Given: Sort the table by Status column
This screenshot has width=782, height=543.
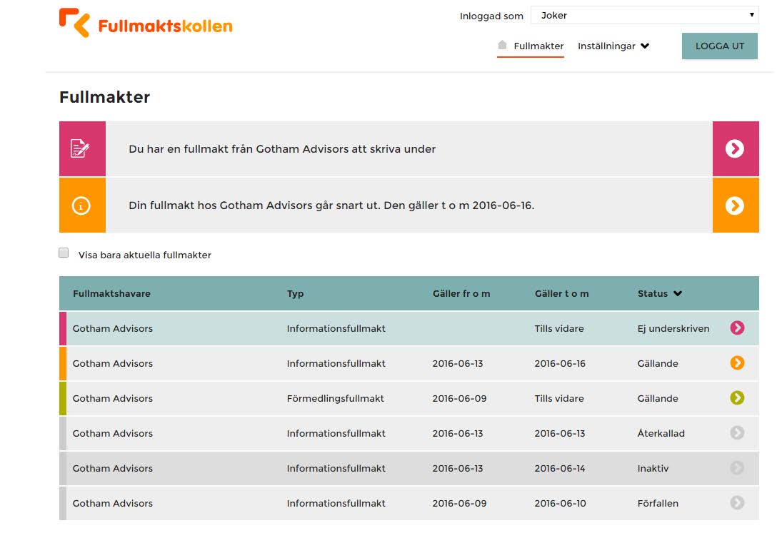Looking at the screenshot, I should coord(659,293).
